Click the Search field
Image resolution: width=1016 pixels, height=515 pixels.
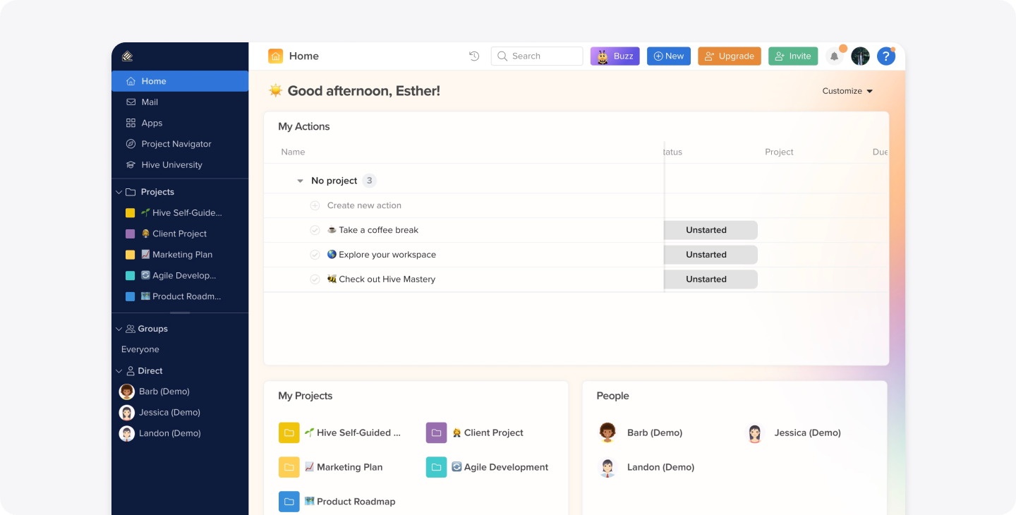tap(537, 56)
